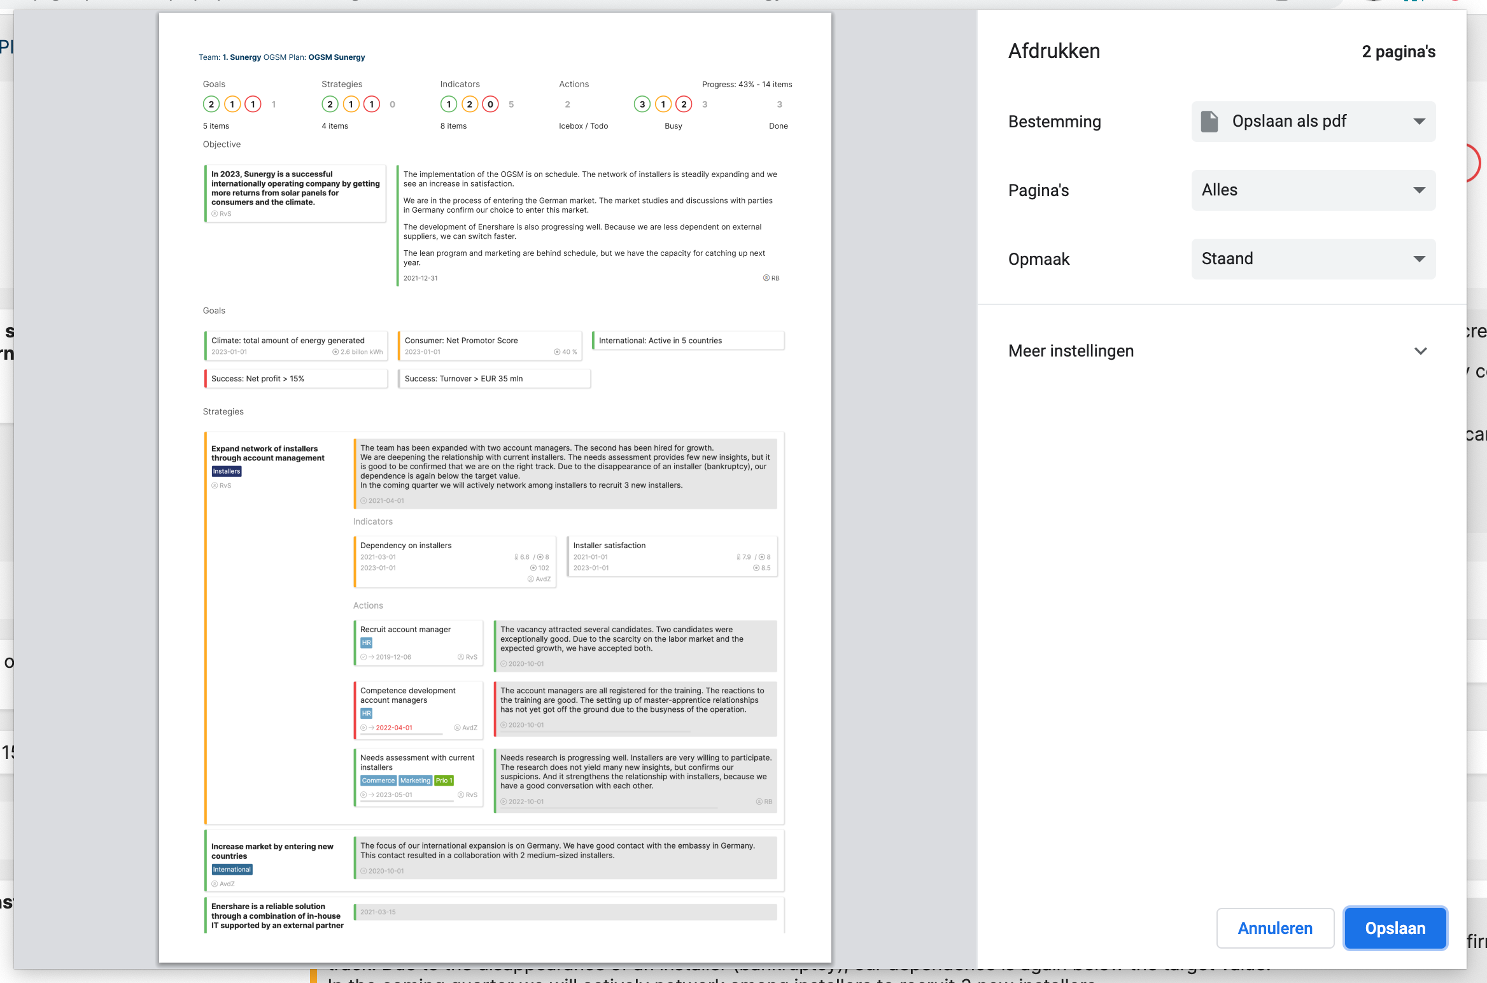Open the Bestemming destination dropdown
The image size is (1487, 983).
click(1313, 121)
